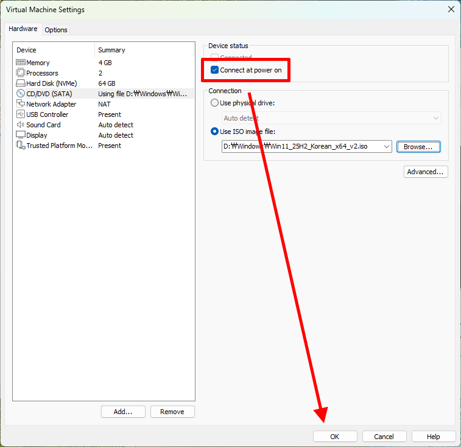461x447 pixels.
Task: Open the ISO image file path dropdown
Action: click(x=386, y=146)
